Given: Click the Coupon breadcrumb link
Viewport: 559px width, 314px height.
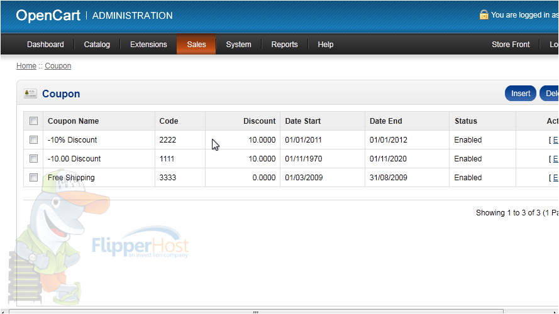Looking at the screenshot, I should [x=58, y=66].
